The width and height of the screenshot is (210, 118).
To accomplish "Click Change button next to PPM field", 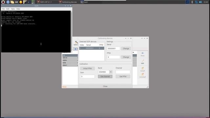I will tap(126, 57).
